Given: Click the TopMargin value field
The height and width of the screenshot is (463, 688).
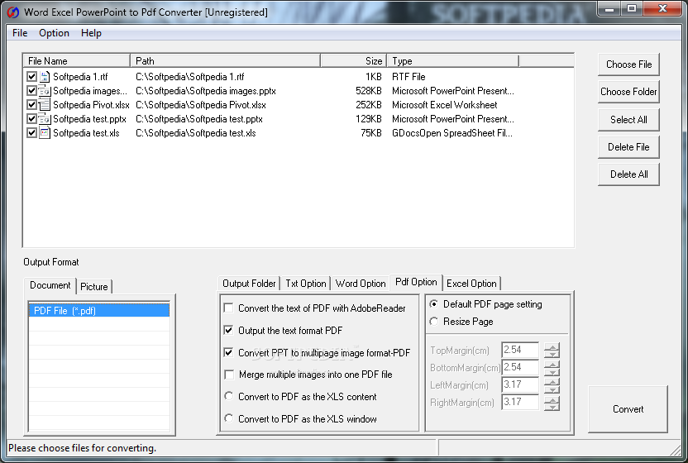Looking at the screenshot, I should click(x=520, y=351).
